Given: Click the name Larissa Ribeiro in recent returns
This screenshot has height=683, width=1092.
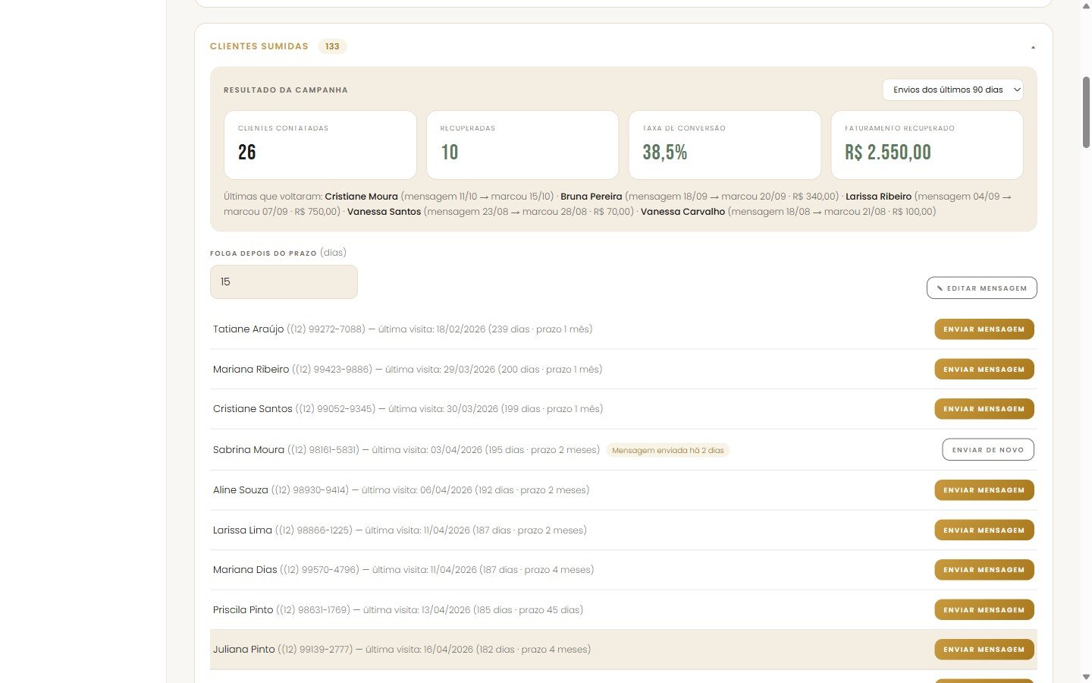Looking at the screenshot, I should 878,197.
